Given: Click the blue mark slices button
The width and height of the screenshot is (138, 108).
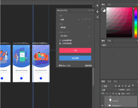Looking at the screenshot, I should [75, 58].
